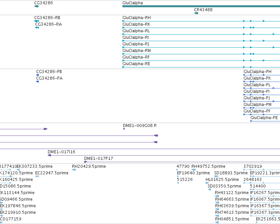Select the RH20429.5prime EST arrow glyph

pos(74,170)
